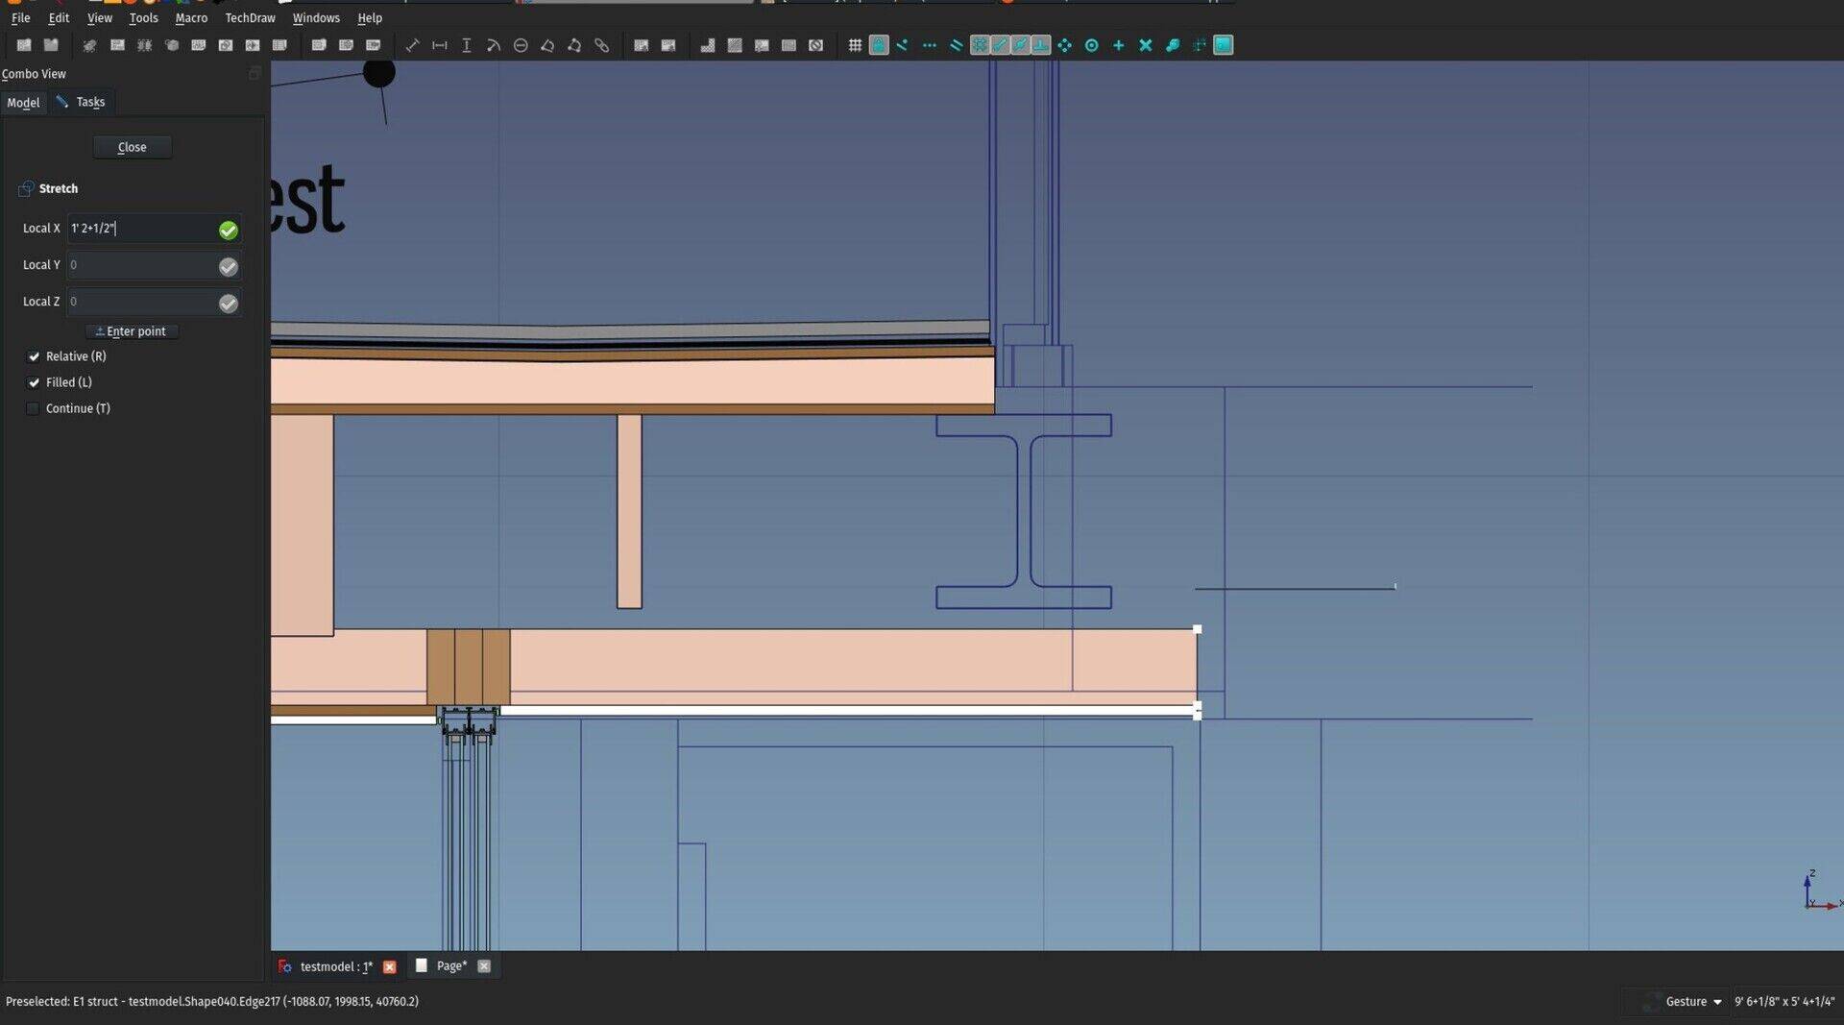Select the Diameter dimension tool

(x=520, y=45)
